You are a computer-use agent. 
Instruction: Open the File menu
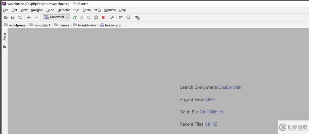pyautogui.click(x=6, y=10)
